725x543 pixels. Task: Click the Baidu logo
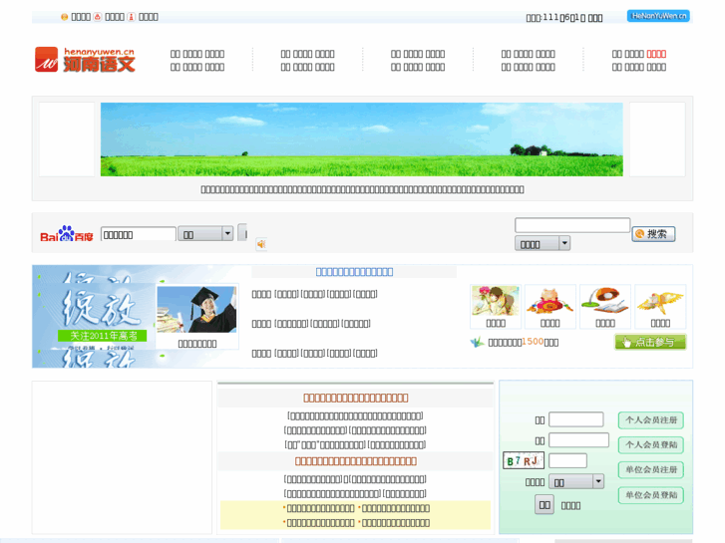pos(67,234)
